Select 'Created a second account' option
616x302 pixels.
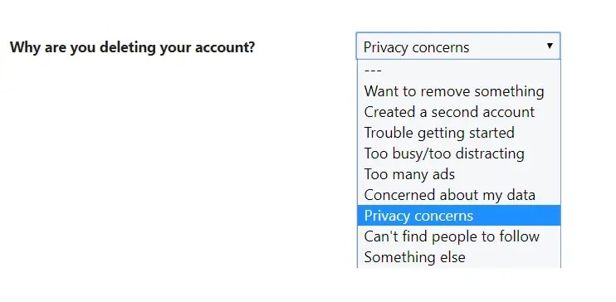point(459,112)
